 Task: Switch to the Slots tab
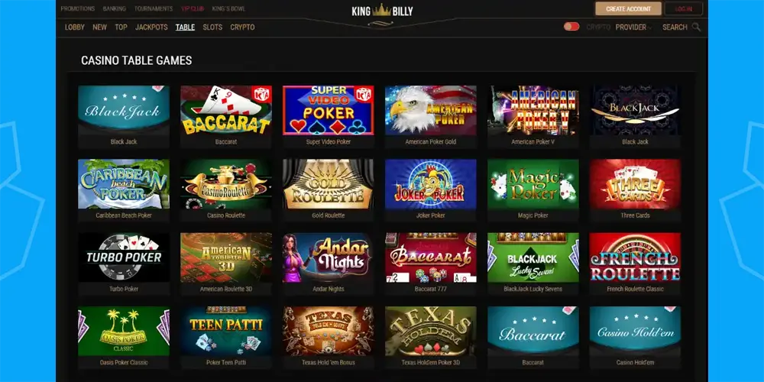coord(212,28)
